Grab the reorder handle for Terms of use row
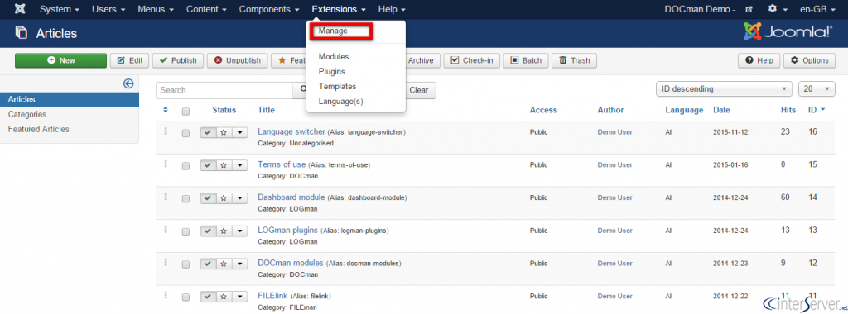This screenshot has height=314, width=848. (x=166, y=164)
